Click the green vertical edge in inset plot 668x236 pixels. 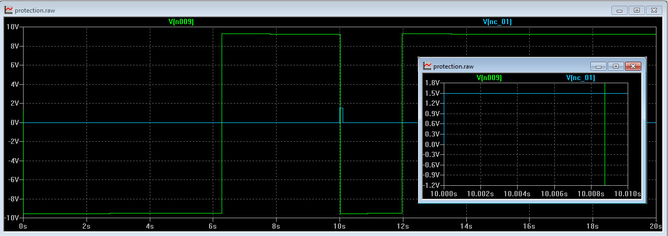[x=605, y=134]
